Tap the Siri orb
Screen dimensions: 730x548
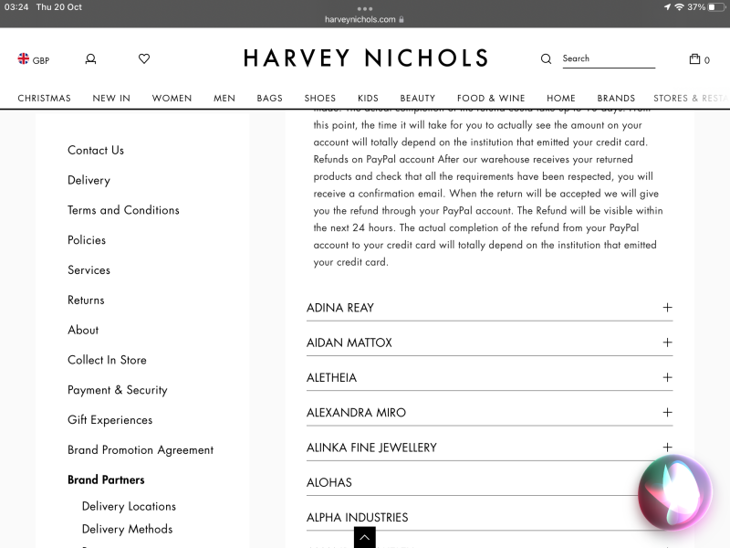675,492
